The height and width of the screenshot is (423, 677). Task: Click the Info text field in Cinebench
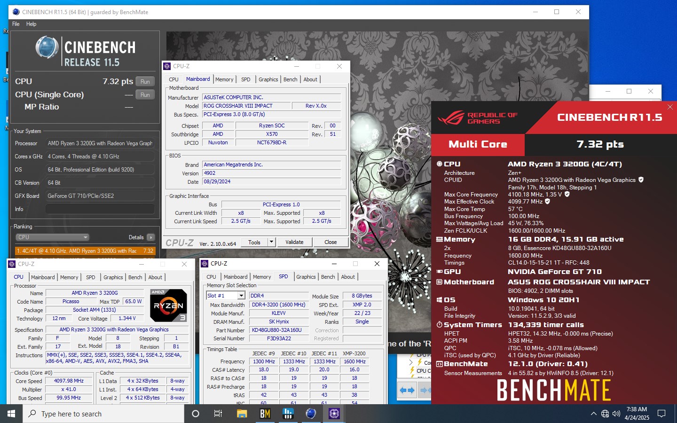coord(100,209)
